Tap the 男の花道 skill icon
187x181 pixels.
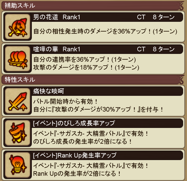(x=18, y=27)
